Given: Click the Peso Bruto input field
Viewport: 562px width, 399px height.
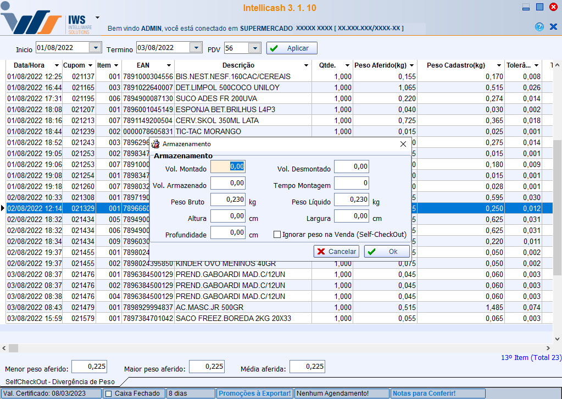Looking at the screenshot, I should point(228,199).
